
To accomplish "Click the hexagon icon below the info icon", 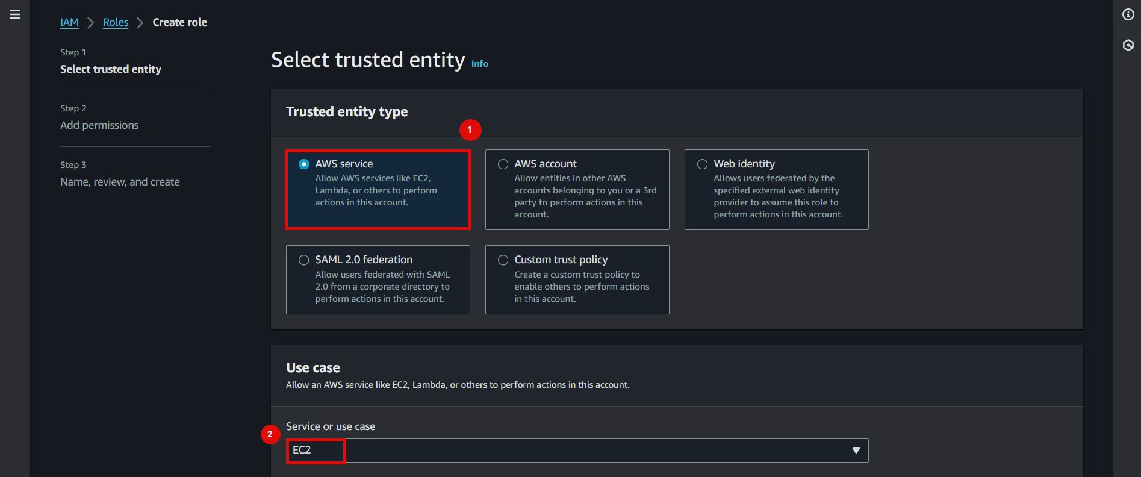I will tap(1128, 45).
